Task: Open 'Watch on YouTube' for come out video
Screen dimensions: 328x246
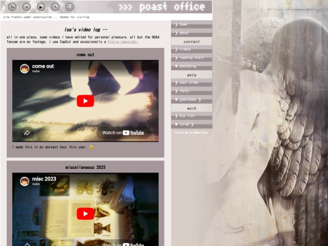Action: click(x=123, y=133)
